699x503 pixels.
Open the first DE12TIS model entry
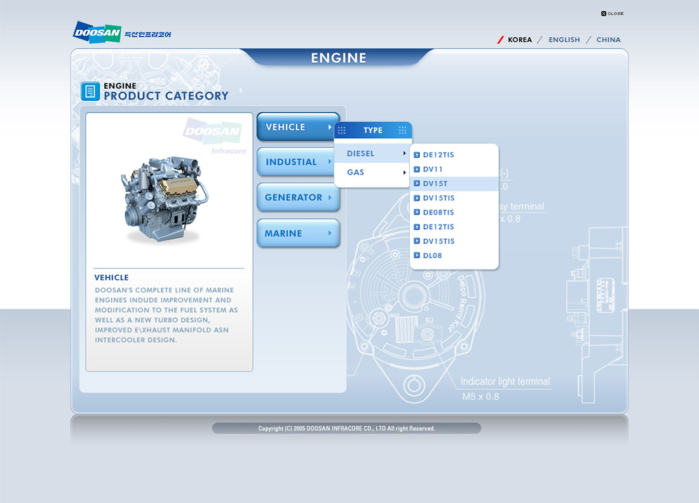454,155
